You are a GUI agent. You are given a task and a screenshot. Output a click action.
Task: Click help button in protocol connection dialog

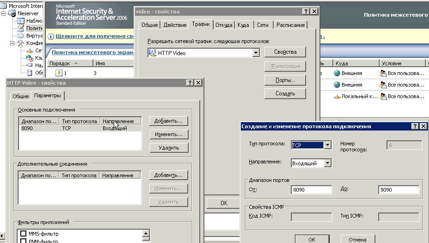pos(415,126)
